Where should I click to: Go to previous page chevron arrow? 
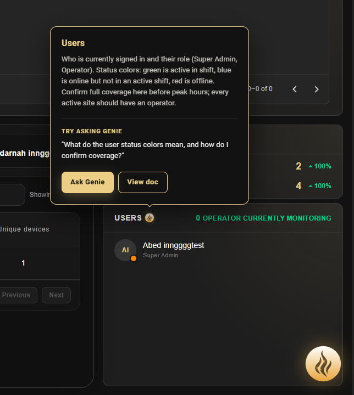(295, 89)
